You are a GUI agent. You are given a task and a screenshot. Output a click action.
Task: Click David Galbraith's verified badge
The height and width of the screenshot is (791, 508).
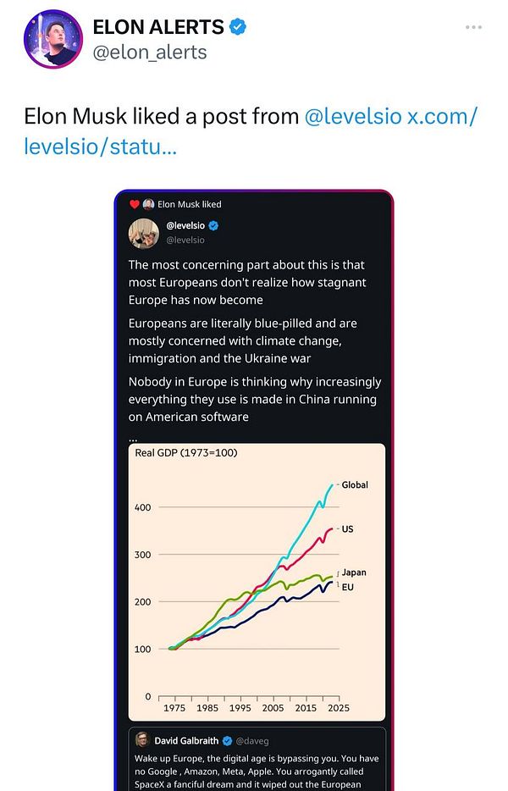click(x=227, y=741)
